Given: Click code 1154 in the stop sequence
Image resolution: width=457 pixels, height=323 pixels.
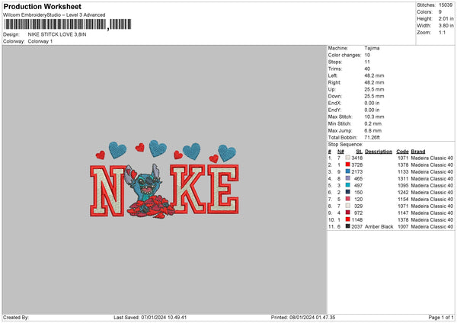Looking at the screenshot, I should point(403,199).
